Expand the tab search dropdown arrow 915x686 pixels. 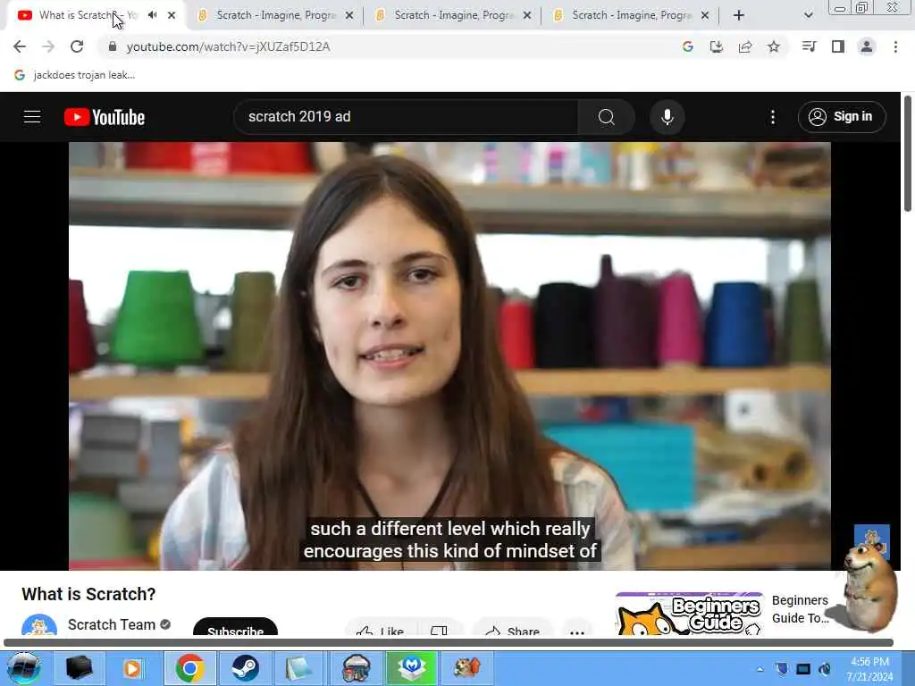808,15
